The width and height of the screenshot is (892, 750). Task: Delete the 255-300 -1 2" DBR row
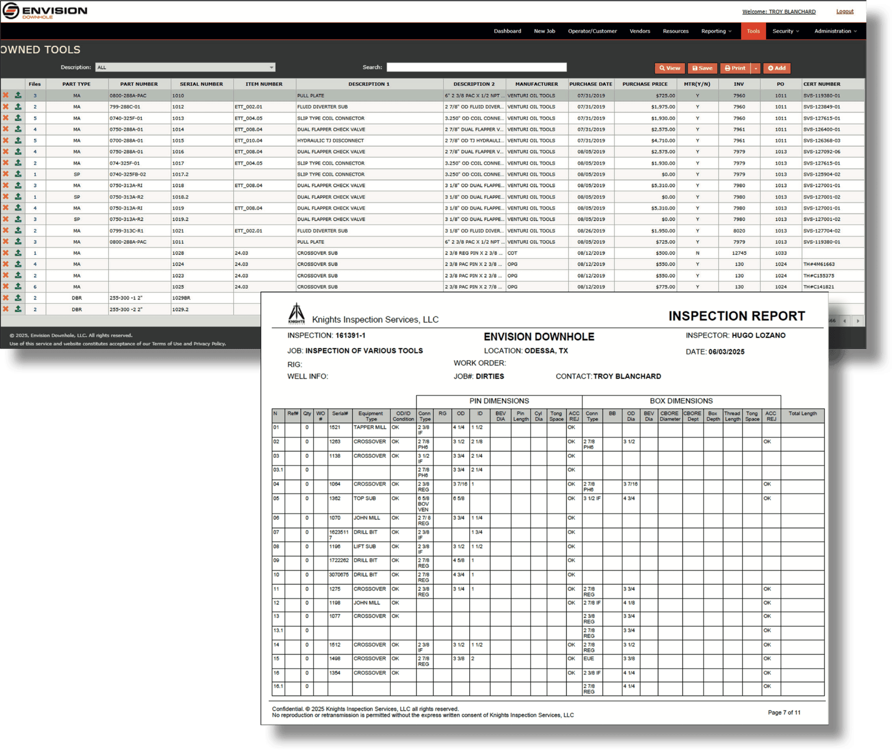(6, 298)
